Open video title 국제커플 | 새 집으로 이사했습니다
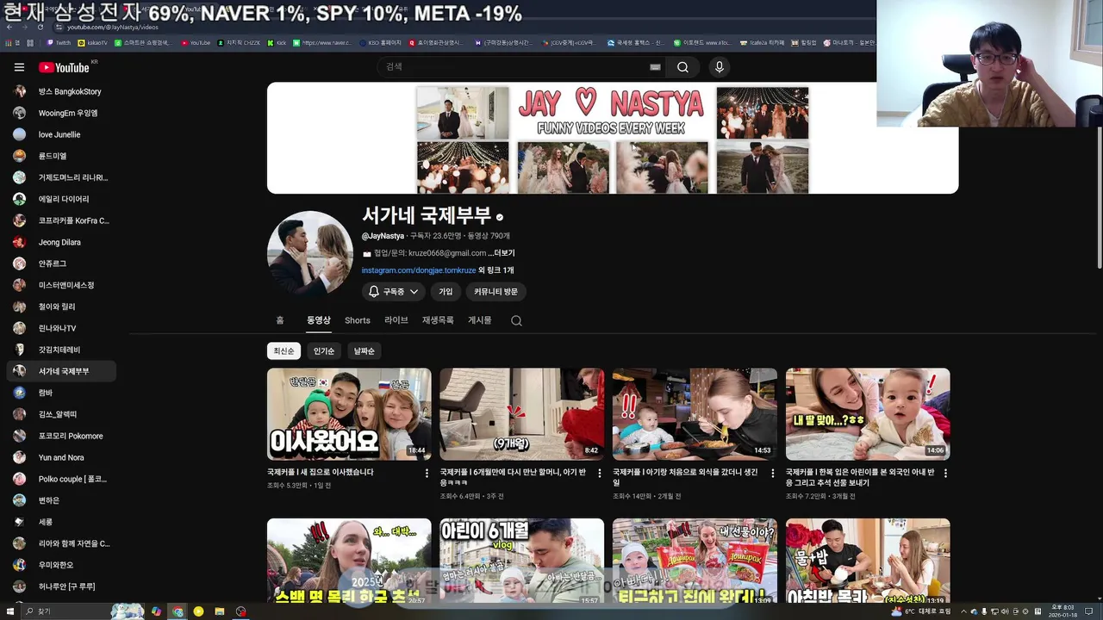 pos(321,472)
